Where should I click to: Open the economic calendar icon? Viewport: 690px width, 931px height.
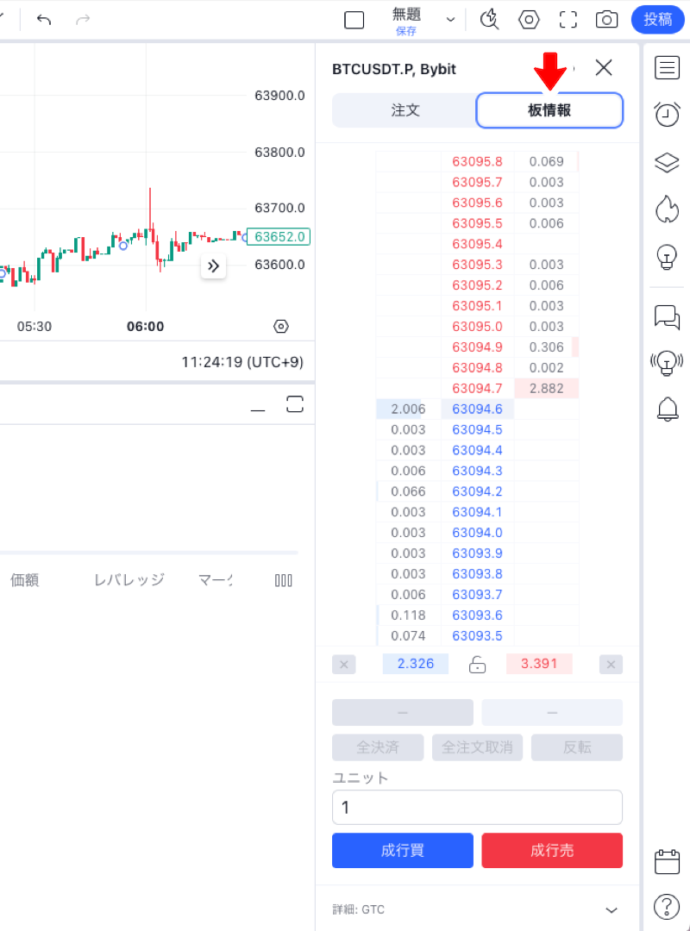point(667,861)
